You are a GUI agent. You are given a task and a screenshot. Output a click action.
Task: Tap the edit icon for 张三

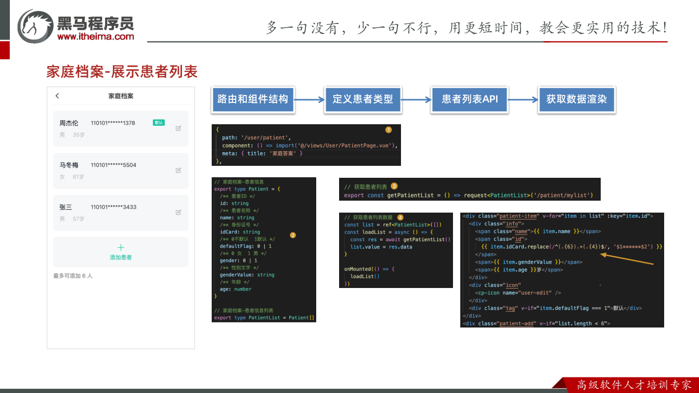178,212
